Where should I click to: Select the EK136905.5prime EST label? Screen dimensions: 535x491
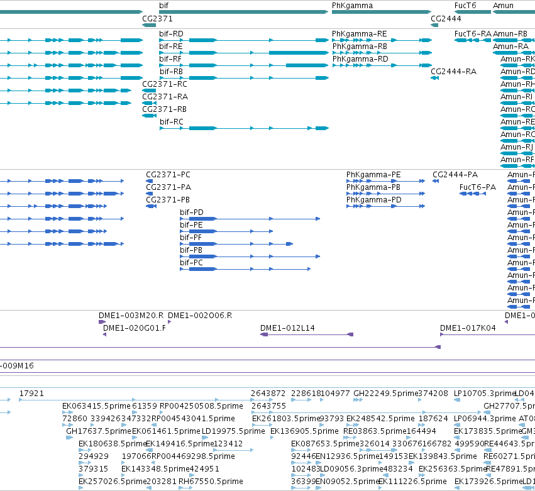pyautogui.click(x=304, y=432)
